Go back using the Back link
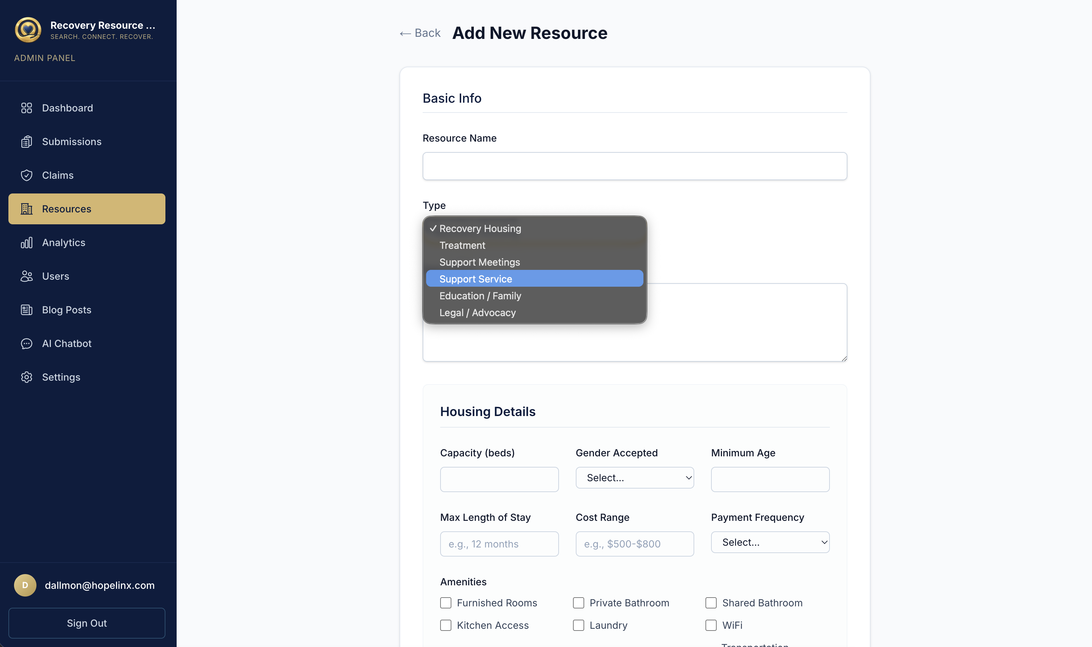The height and width of the screenshot is (647, 1092). tap(420, 33)
